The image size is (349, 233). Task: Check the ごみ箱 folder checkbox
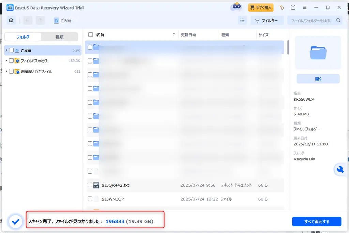pos(11,50)
